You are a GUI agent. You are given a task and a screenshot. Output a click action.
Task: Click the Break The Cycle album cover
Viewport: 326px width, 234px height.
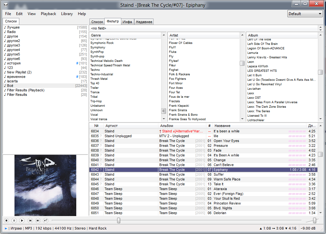pyautogui.click(x=45, y=185)
